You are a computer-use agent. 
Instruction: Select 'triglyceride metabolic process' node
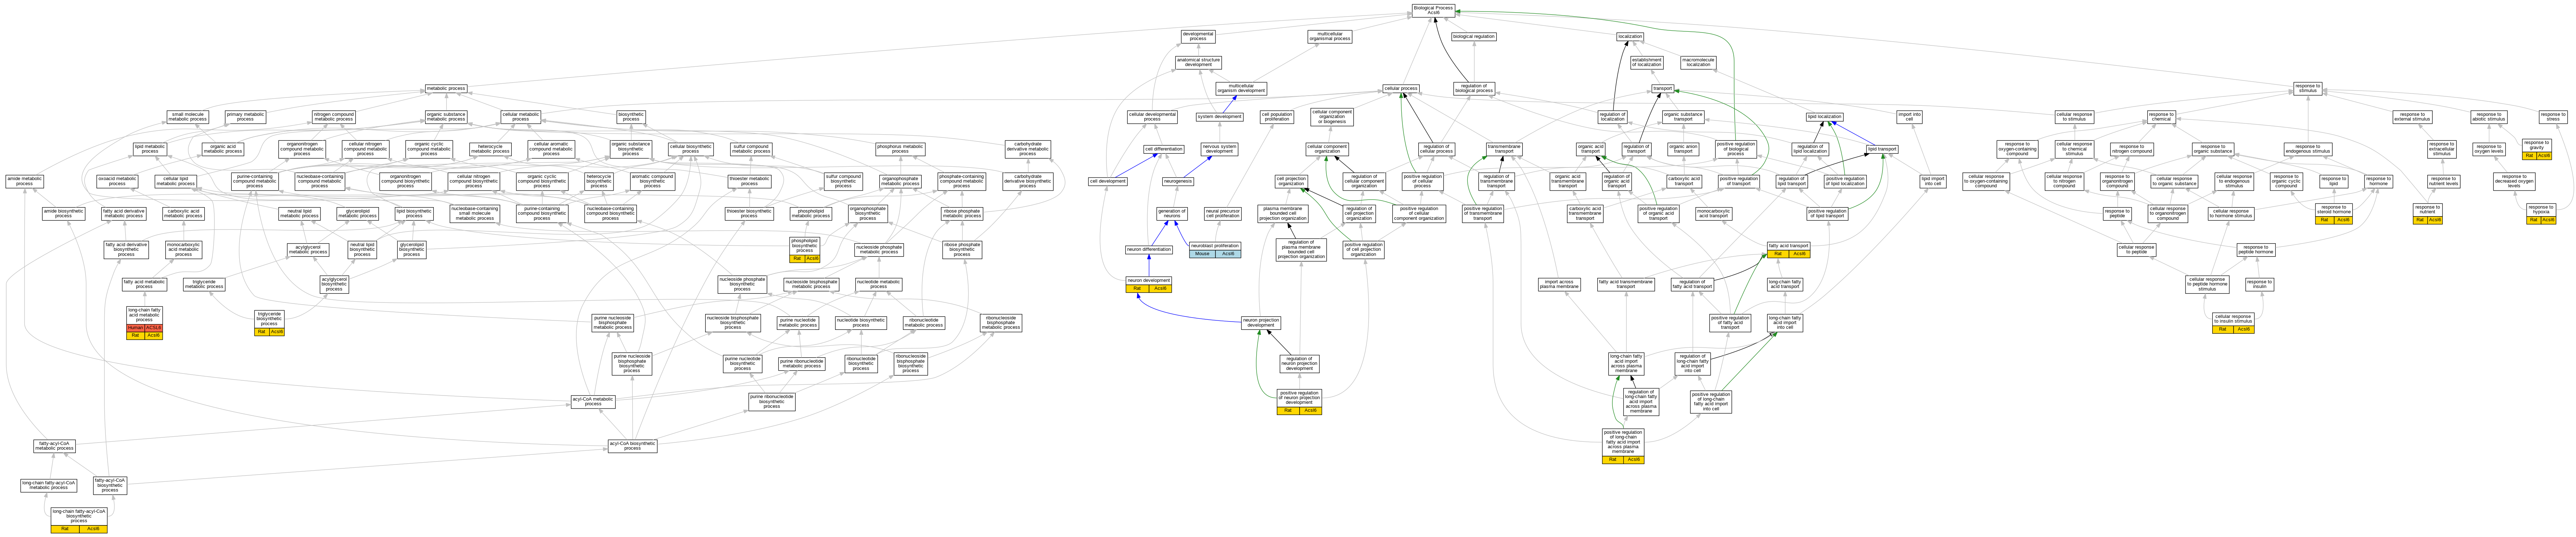pos(204,284)
